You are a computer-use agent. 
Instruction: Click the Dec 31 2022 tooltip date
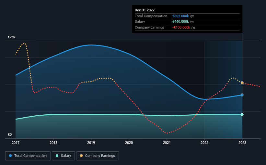[145, 10]
